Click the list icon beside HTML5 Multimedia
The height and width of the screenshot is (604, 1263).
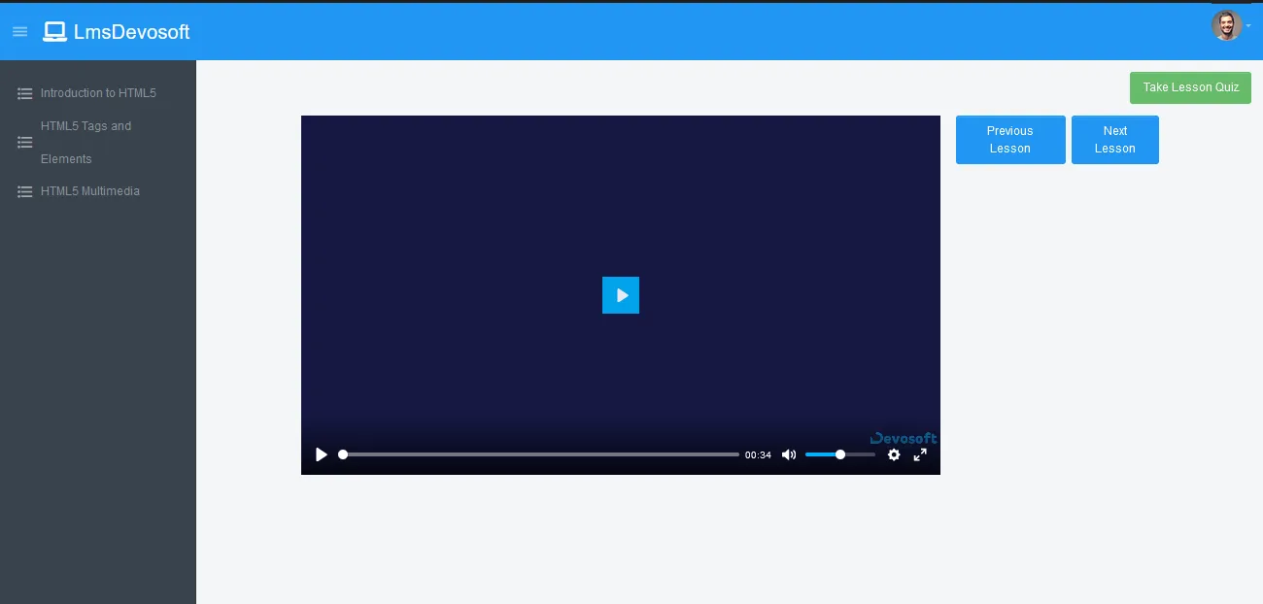tap(25, 192)
